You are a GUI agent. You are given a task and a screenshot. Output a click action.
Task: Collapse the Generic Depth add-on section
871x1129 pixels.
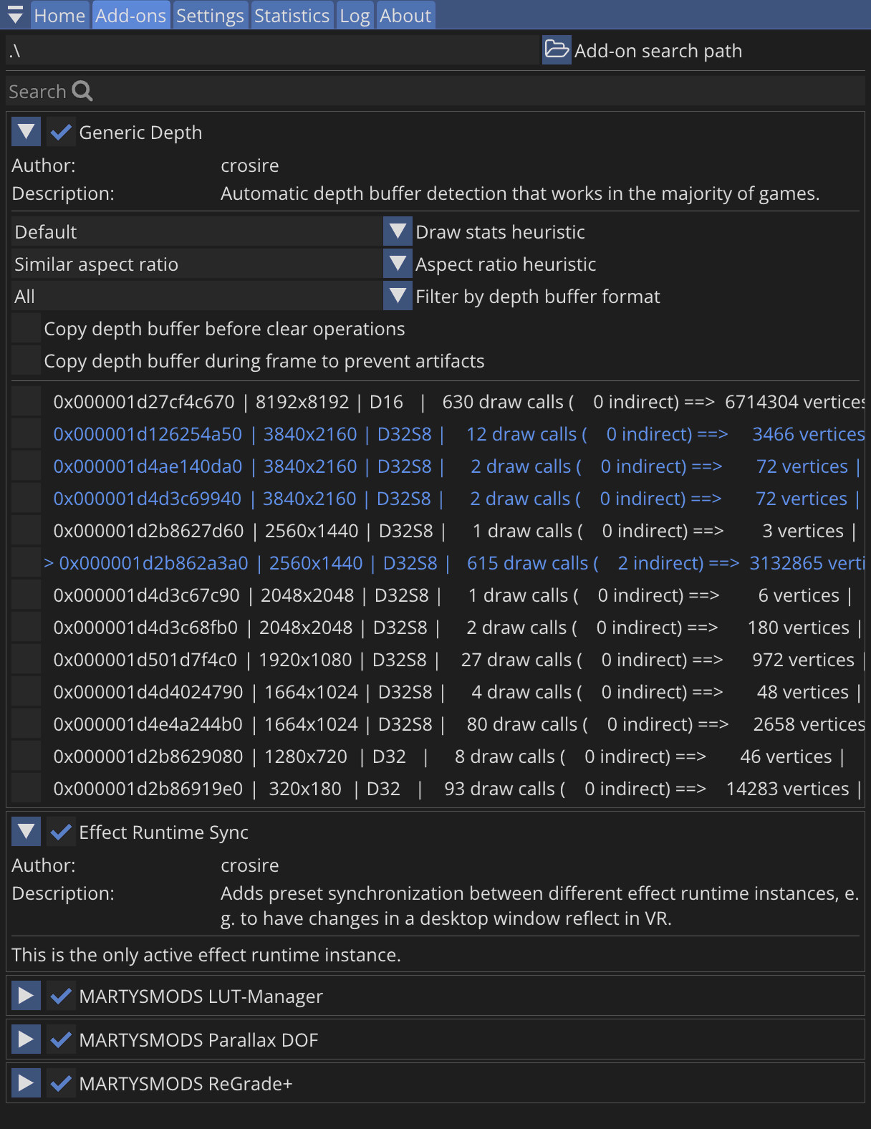coord(27,132)
